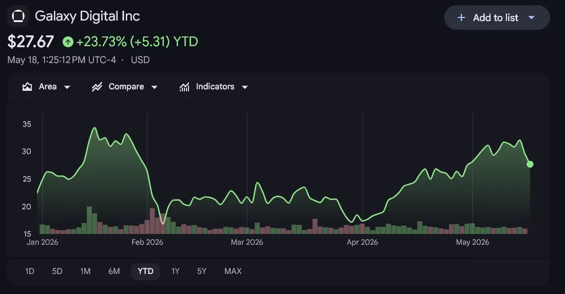Viewport: 565px width, 294px height.
Task: Click the Feb 2026 axis label
Action: click(x=147, y=242)
